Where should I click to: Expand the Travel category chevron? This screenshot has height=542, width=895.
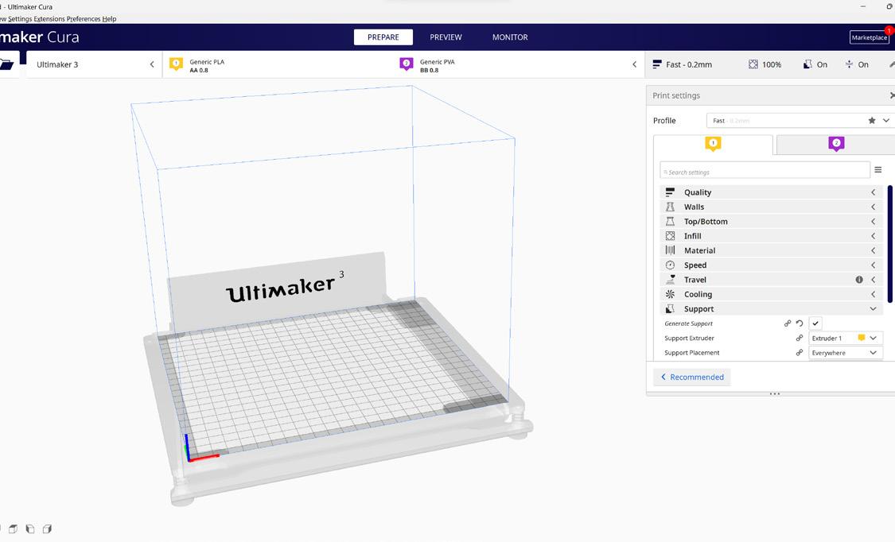(874, 280)
